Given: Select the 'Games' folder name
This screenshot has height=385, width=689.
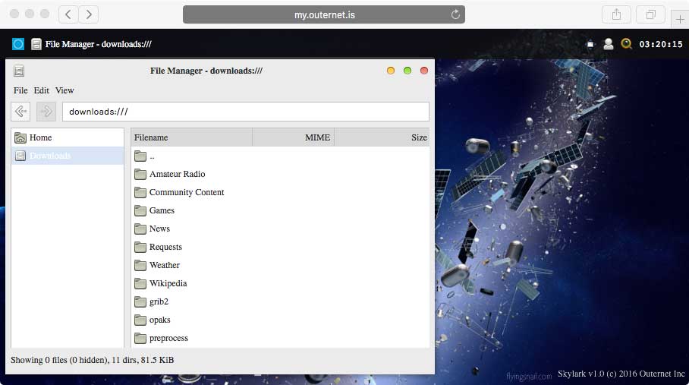Looking at the screenshot, I should [x=162, y=210].
